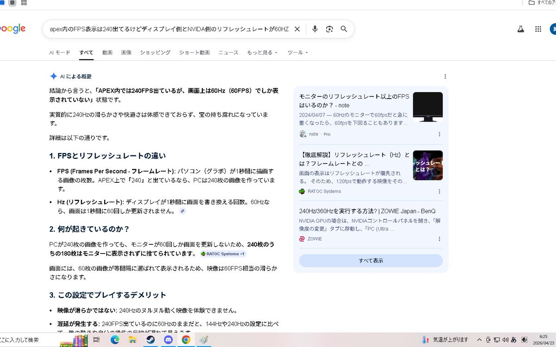Open the bookmarks folder icon
Image resolution: width=556 pixels, height=347 pixels.
point(531,3)
